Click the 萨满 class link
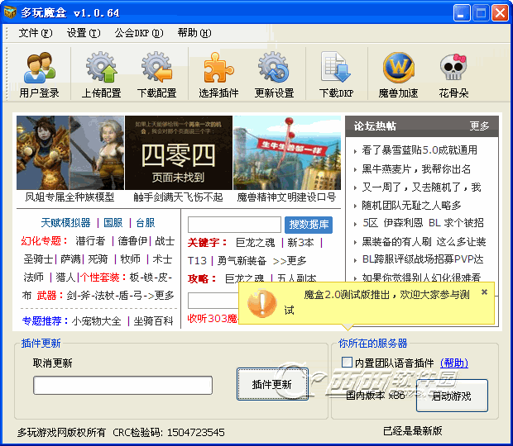This screenshot has height=446, width=513. [70, 259]
